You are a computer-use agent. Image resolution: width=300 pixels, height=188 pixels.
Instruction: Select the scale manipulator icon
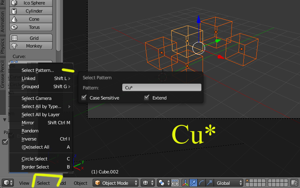(210, 183)
